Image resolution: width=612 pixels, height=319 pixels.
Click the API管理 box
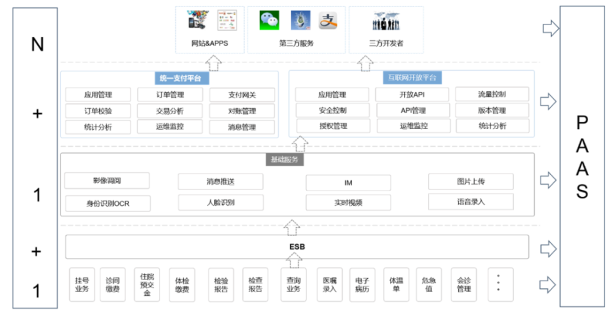click(413, 111)
